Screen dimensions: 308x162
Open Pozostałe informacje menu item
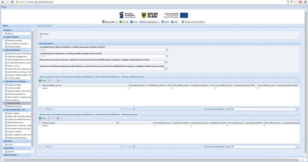pos(14,106)
